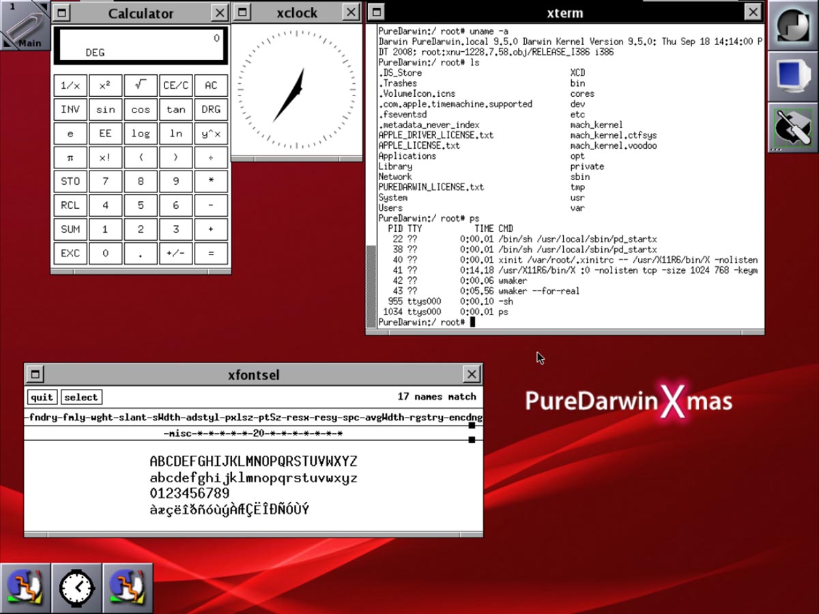This screenshot has width=819, height=614.
Task: Click the STO store key
Action: click(70, 181)
